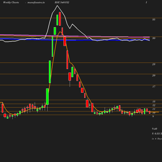
Task: Select the 20 price axis label
Action: pos(154,75)
